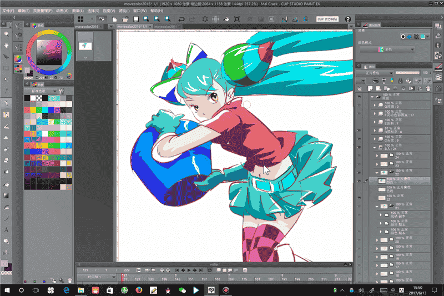The image size is (444, 296).
Task: Click the four-square grid icon in toolbar
Action: (80, 19)
